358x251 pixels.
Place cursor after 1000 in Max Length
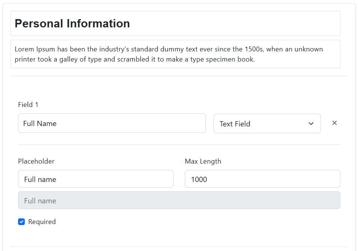208,179
